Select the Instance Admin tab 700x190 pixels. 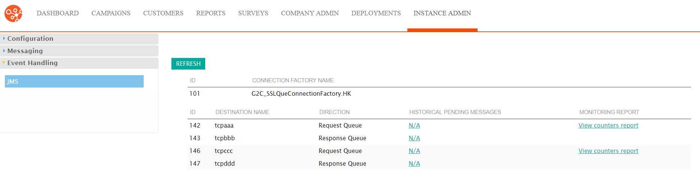(x=442, y=13)
